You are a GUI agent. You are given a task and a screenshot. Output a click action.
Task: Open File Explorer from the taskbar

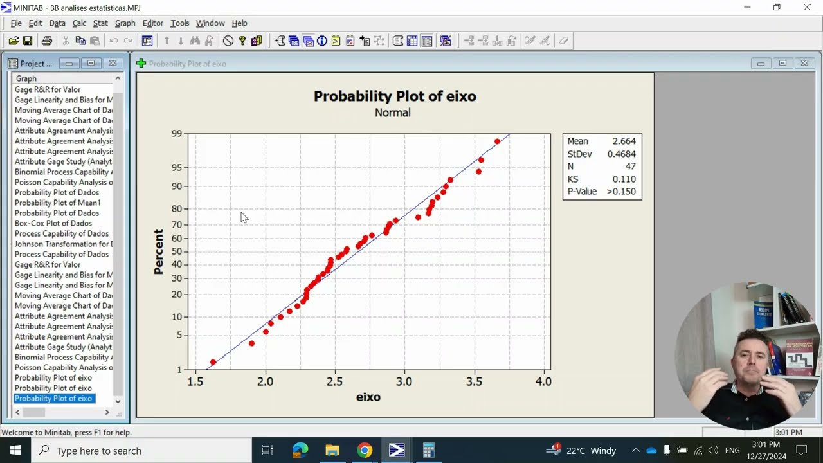(x=332, y=450)
